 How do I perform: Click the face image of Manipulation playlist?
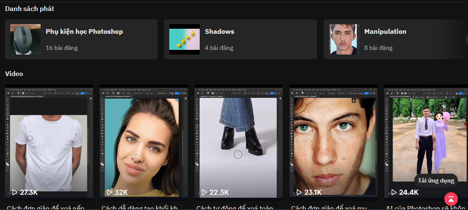pos(344,39)
